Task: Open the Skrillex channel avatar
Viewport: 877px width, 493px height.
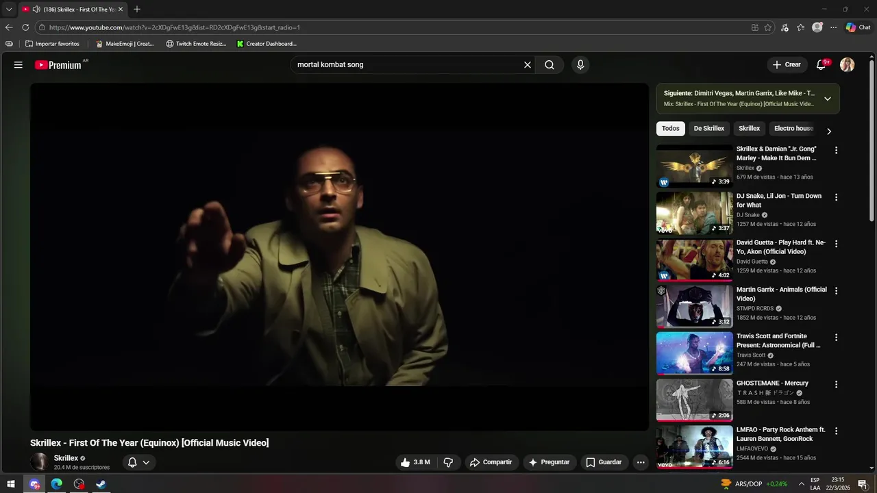Action: tap(40, 462)
